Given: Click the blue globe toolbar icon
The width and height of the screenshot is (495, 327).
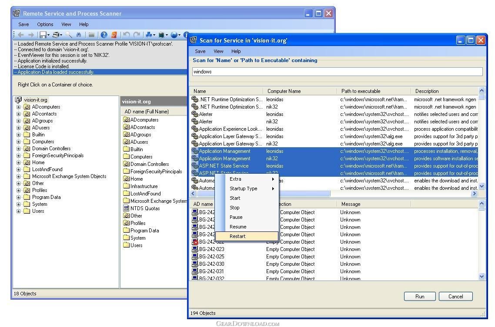Looking at the screenshot, I should tap(174, 35).
